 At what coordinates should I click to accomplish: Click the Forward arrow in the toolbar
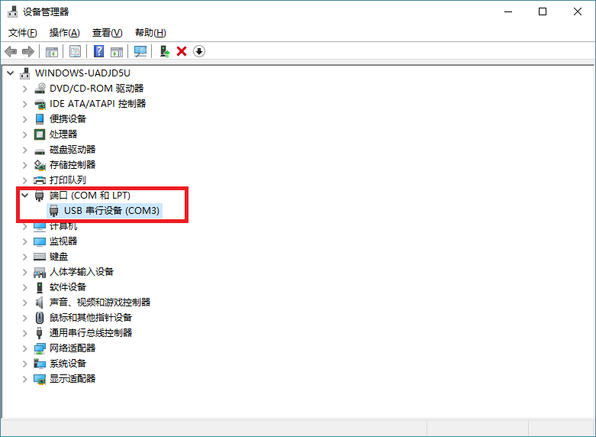click(x=28, y=51)
